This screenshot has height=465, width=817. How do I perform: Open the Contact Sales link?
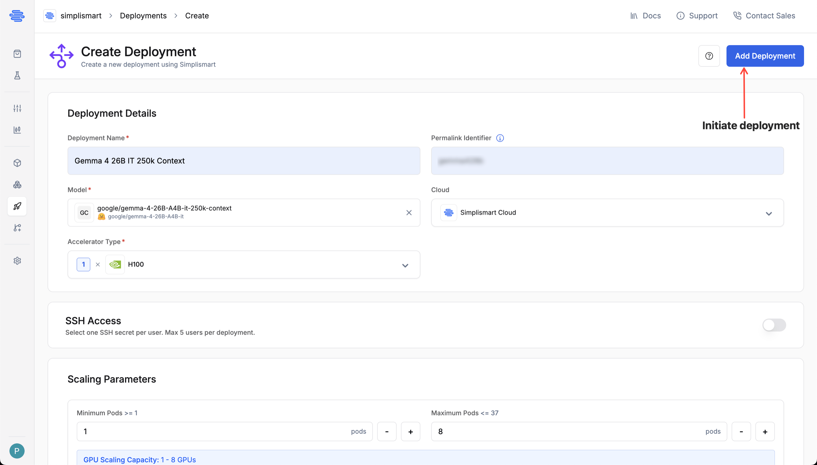pos(764,16)
